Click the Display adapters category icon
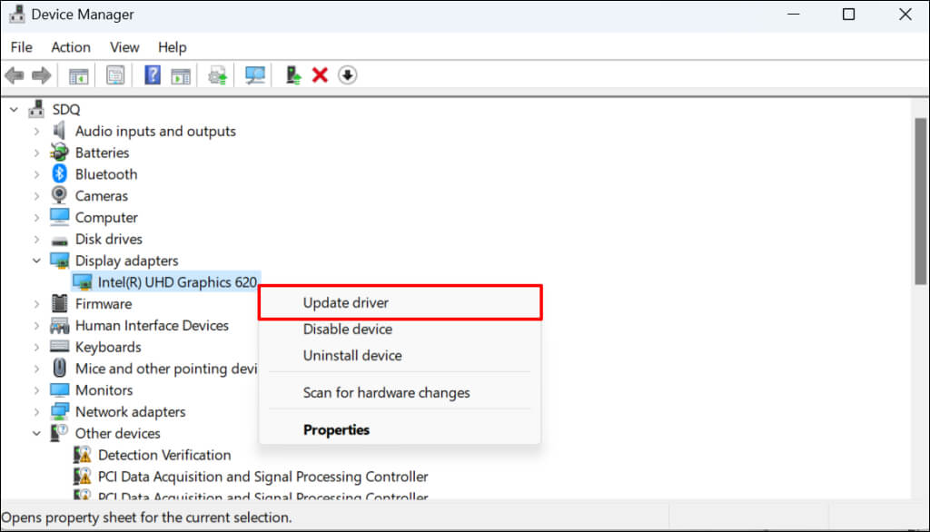The image size is (930, 532). 59,261
